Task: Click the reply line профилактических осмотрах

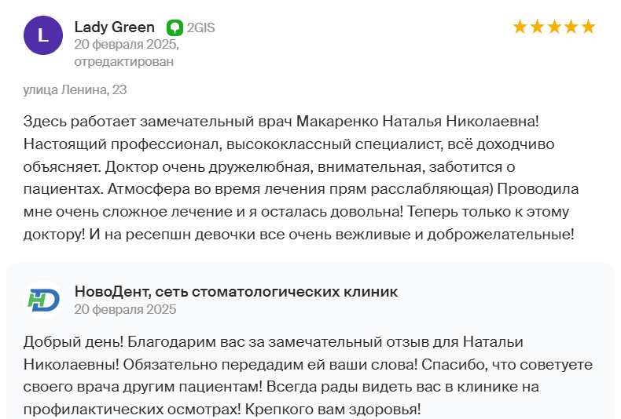Action: tap(222, 409)
